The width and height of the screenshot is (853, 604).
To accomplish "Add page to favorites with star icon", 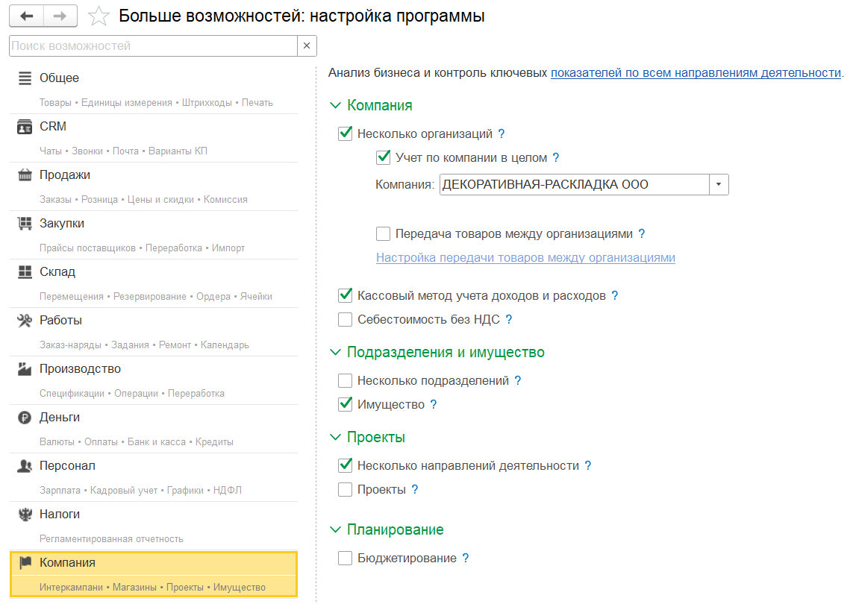I will pos(99,16).
